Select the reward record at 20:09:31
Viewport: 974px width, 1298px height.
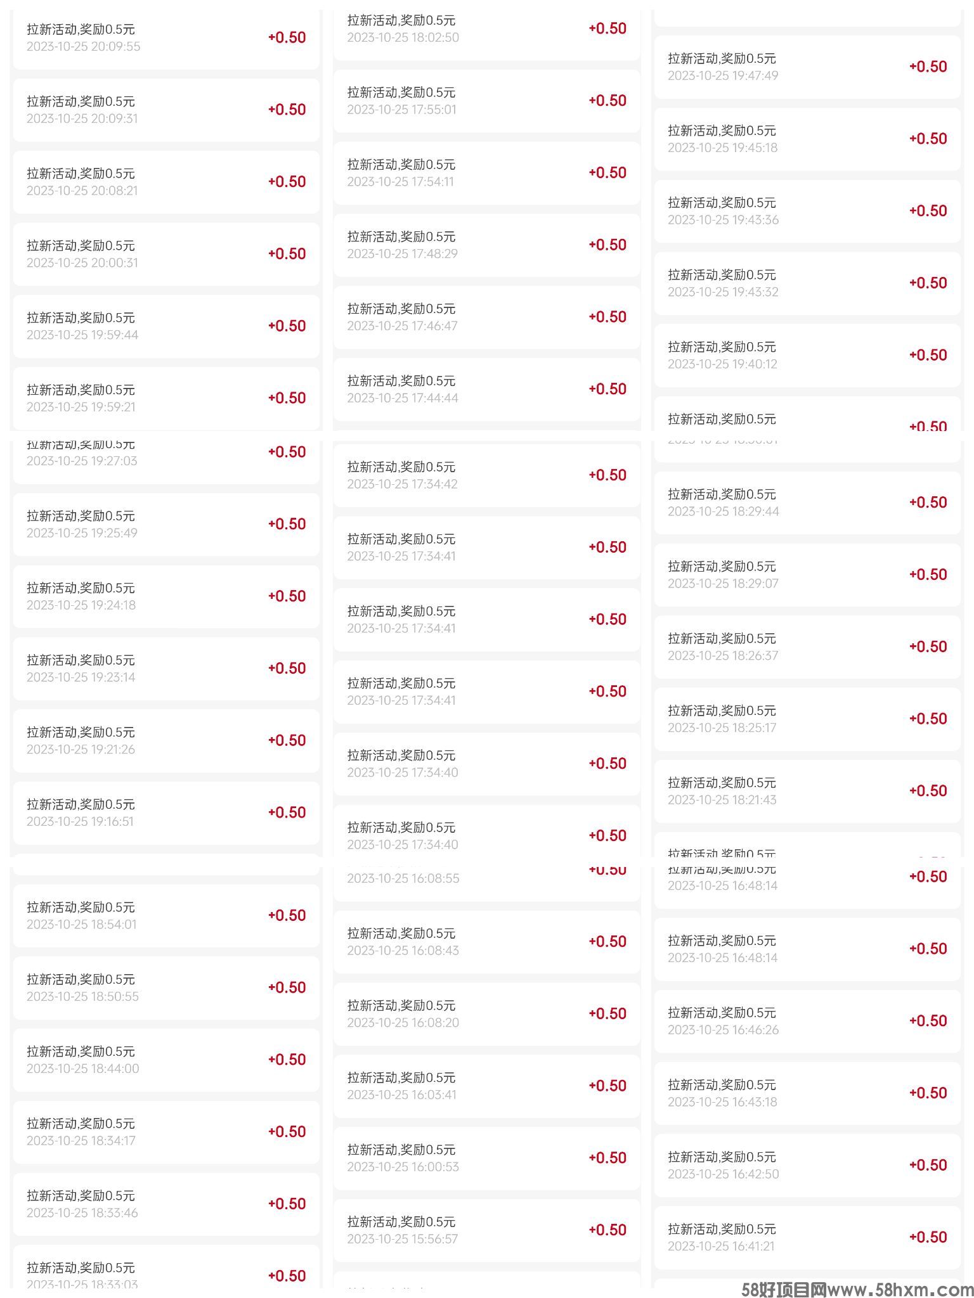pos(166,110)
